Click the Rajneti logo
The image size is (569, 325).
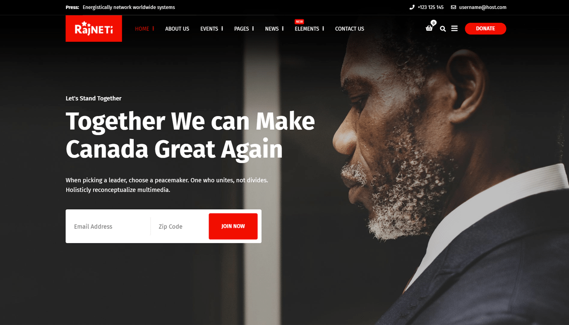[94, 28]
